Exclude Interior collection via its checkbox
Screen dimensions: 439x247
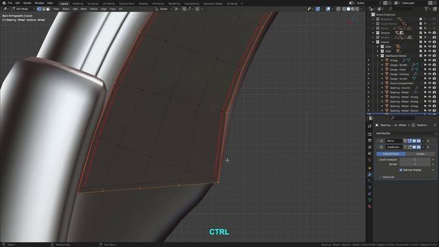coord(420,42)
